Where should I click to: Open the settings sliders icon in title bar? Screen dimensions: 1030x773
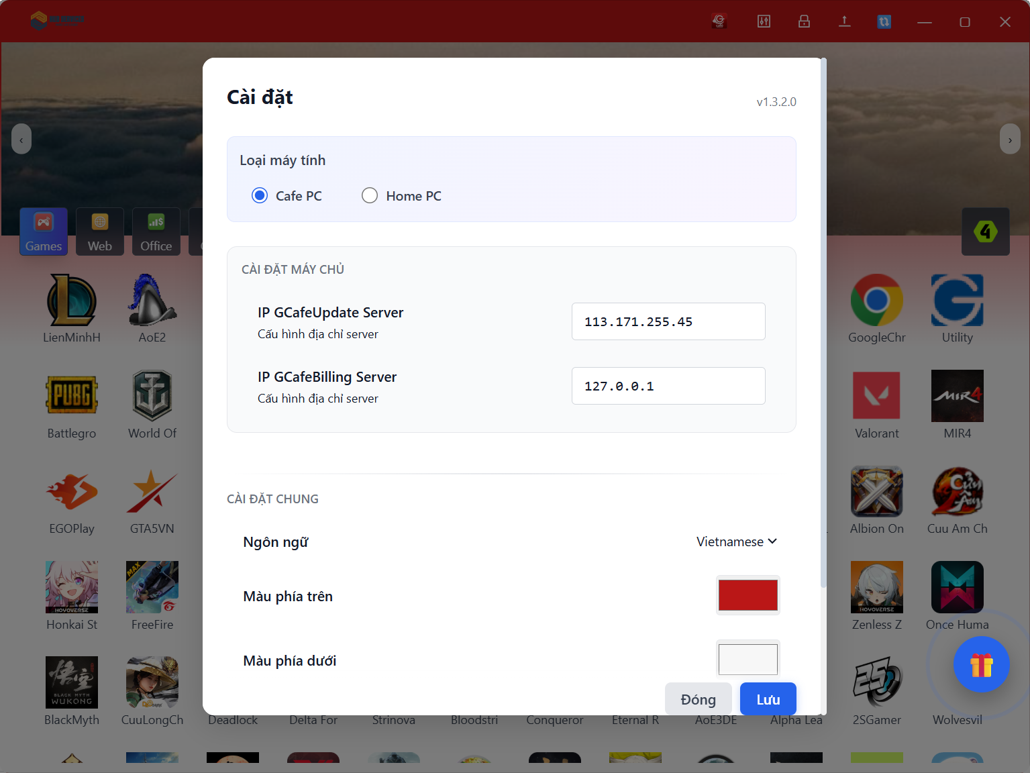tap(764, 21)
